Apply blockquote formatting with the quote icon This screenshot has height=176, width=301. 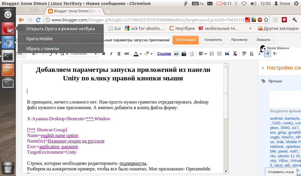(x=227, y=54)
